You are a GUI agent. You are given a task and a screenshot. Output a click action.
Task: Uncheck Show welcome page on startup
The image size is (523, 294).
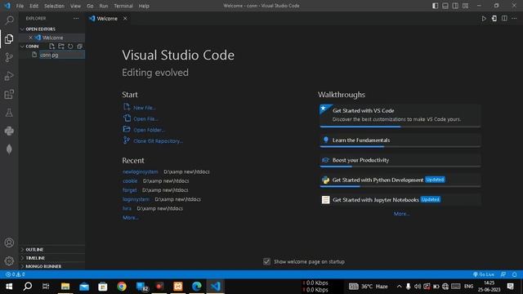pyautogui.click(x=266, y=261)
